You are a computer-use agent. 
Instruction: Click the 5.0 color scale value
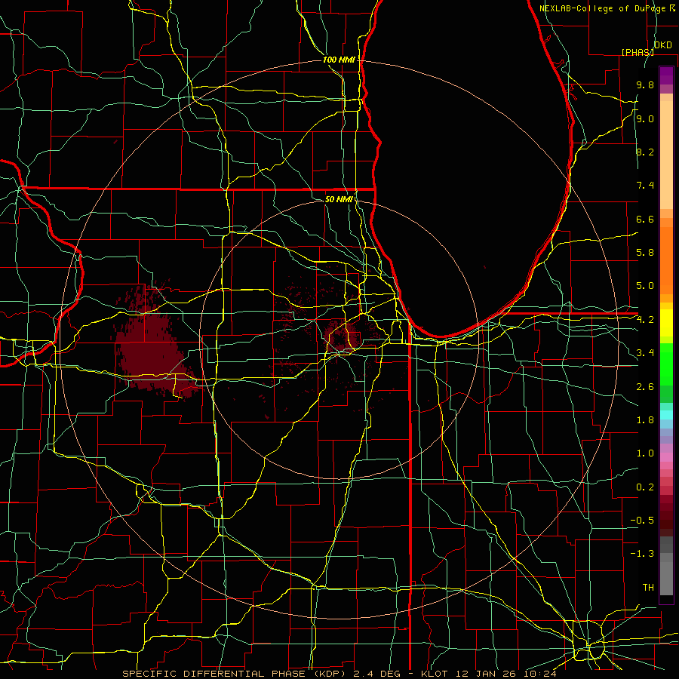point(645,286)
